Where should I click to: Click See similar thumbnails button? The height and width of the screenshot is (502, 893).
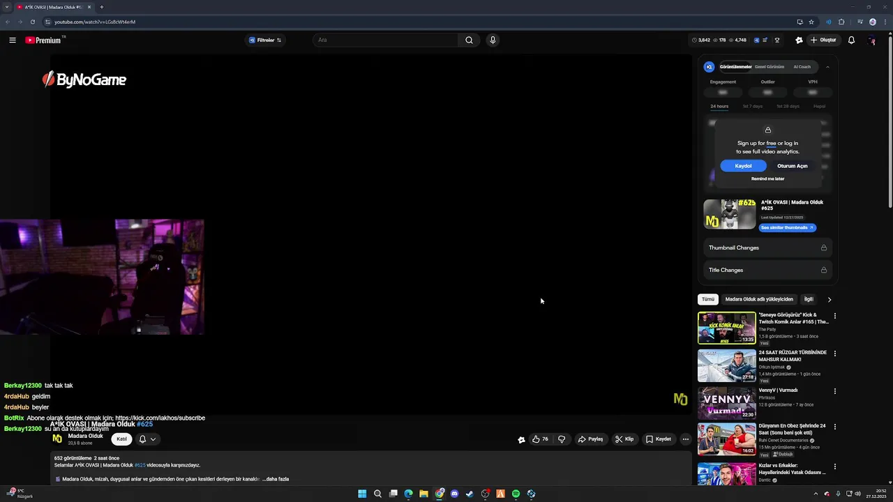787,227
